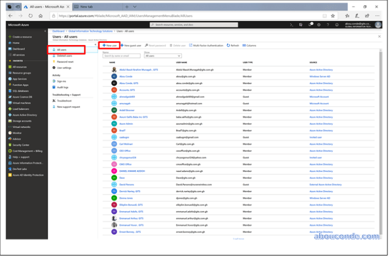Viewport: 389px width, 256px height.
Task: Click the Refresh icon in users toolbar
Action: 233,46
